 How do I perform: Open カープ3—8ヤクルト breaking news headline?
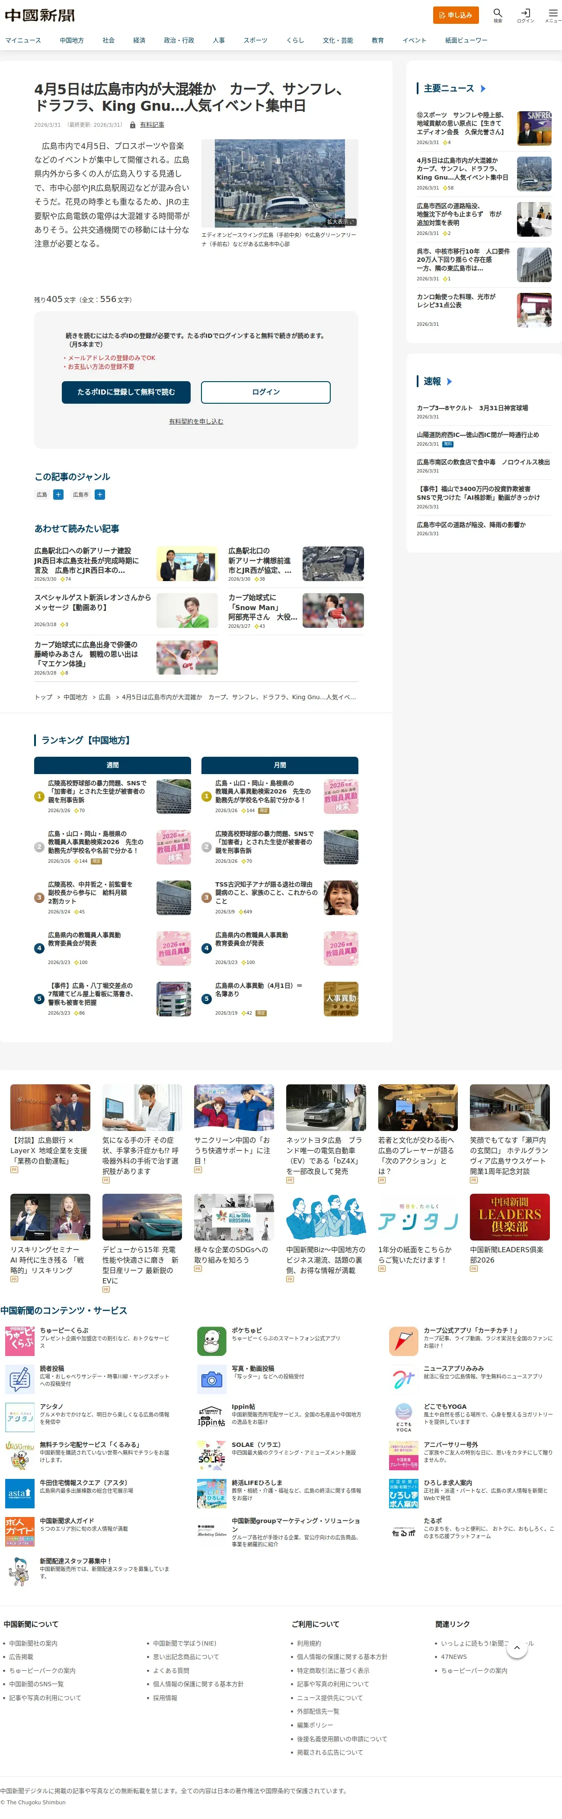472,408
